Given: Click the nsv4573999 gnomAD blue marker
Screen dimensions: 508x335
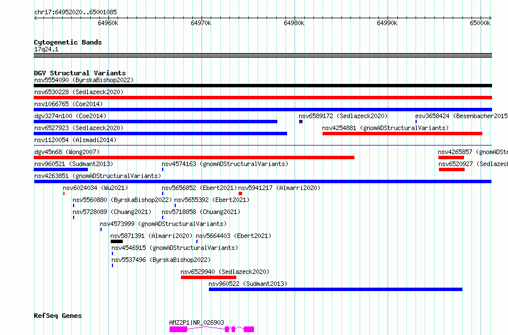Looking at the screenshot, I should pyautogui.click(x=101, y=229).
